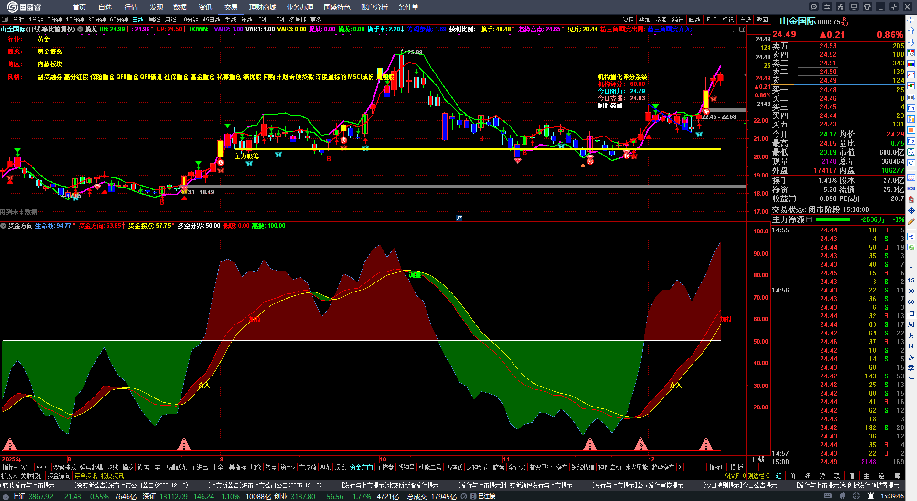
Task: Open the 交易 menu
Action: 231,7
